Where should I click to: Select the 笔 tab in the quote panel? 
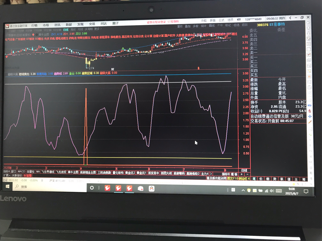[254, 179]
